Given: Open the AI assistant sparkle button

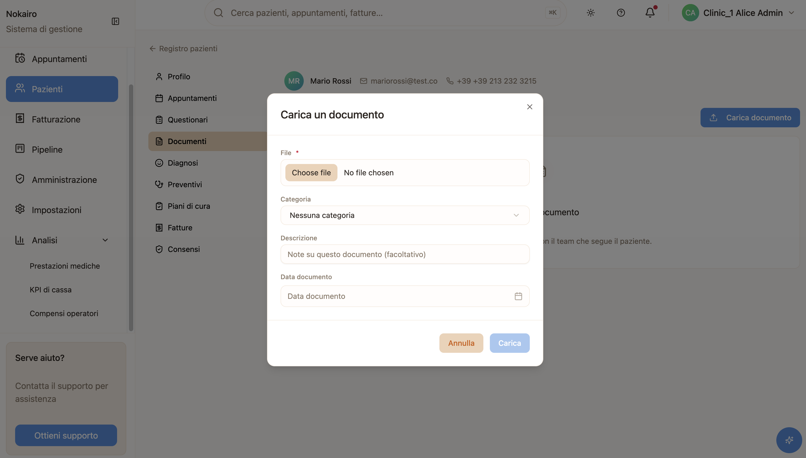Looking at the screenshot, I should (789, 440).
